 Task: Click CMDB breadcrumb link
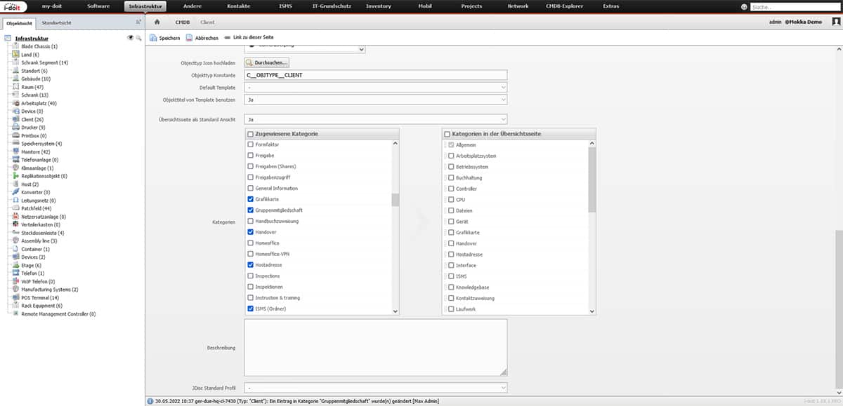(x=183, y=22)
